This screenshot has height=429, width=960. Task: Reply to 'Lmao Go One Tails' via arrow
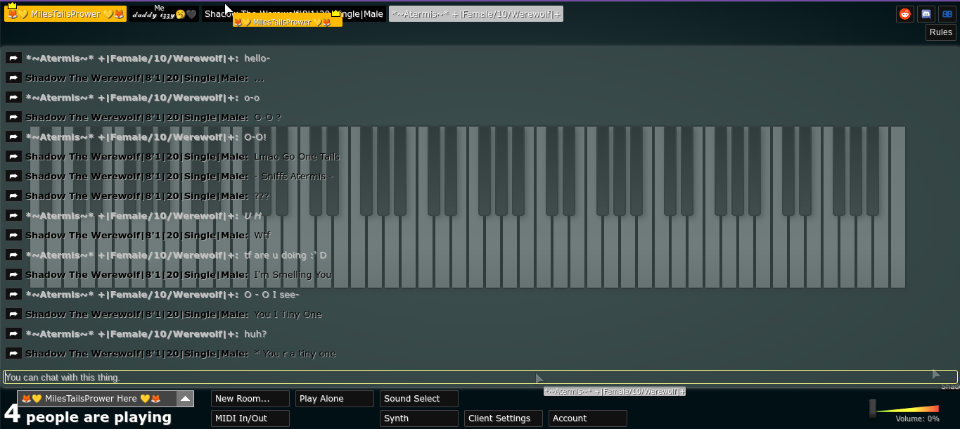pyautogui.click(x=13, y=157)
